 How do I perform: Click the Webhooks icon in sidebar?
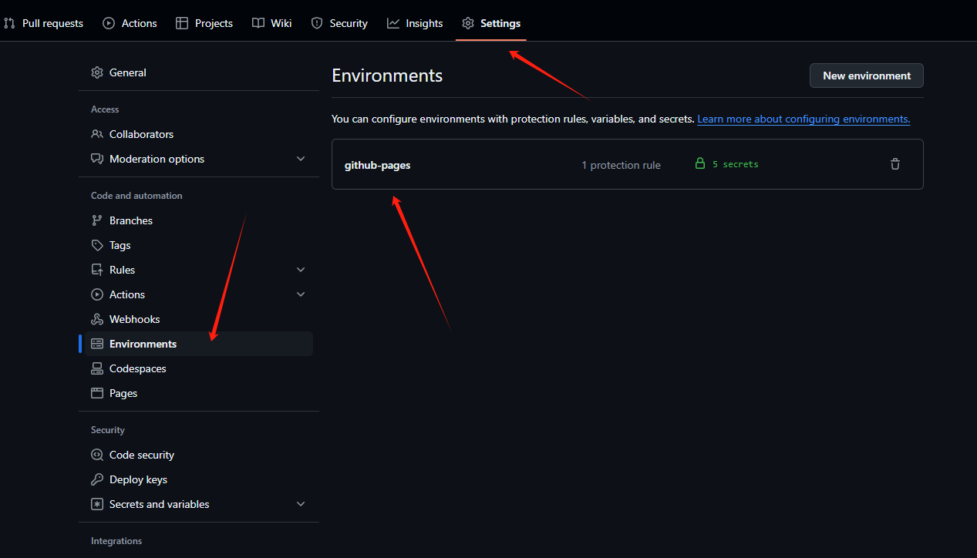(97, 319)
